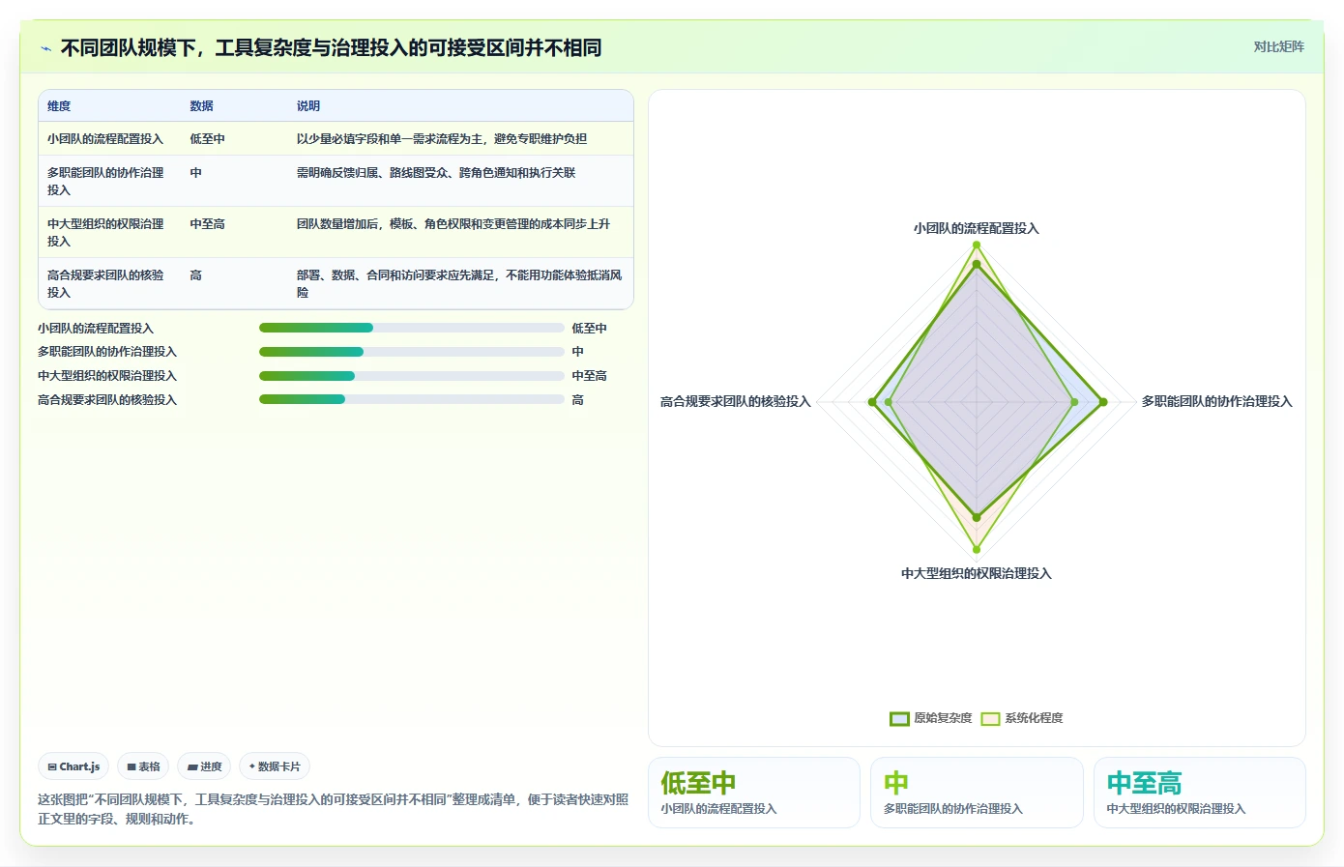Click the 低至中 value in the table
The width and height of the screenshot is (1344, 867).
coord(207,139)
